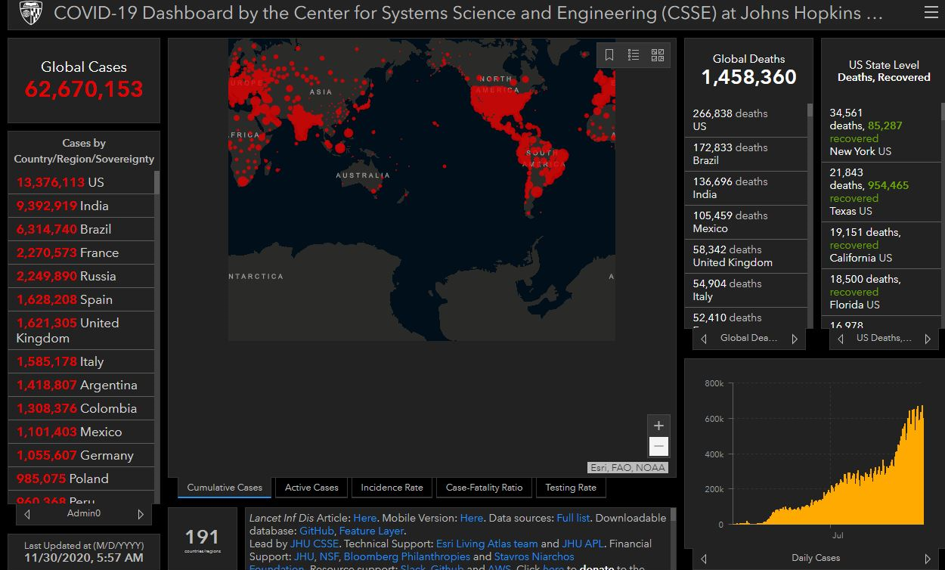This screenshot has height=570, width=945.
Task: Show the map legend list icon
Action: [634, 55]
